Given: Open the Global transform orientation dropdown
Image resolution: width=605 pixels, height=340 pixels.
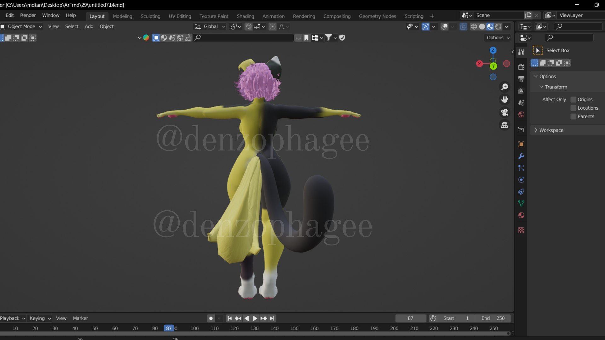Looking at the screenshot, I should (210, 26).
